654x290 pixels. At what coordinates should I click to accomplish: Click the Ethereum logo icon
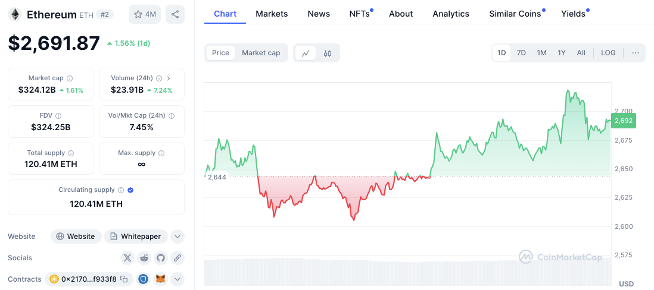(x=15, y=15)
